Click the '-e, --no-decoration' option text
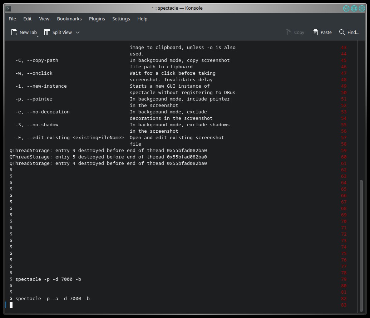This screenshot has width=370, height=318. [x=43, y=112]
